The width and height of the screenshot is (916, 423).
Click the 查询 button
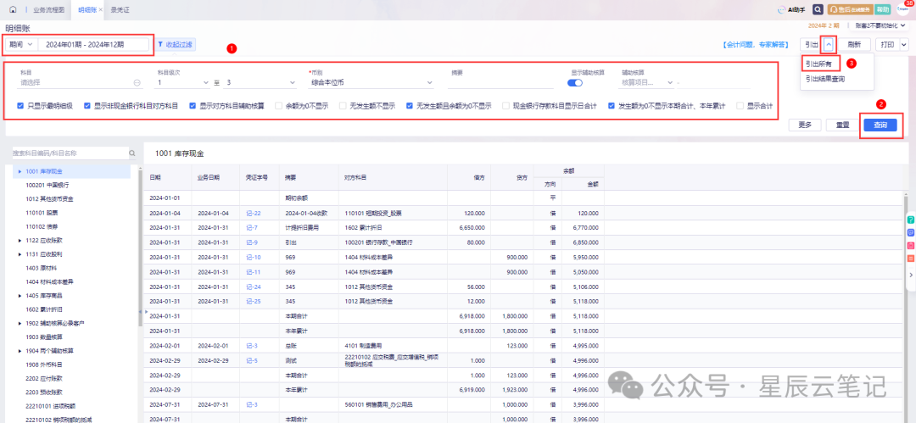(x=880, y=125)
